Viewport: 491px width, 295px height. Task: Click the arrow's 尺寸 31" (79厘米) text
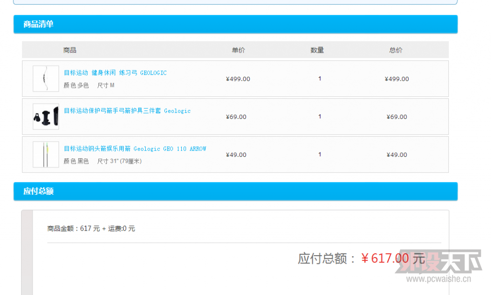coord(119,161)
